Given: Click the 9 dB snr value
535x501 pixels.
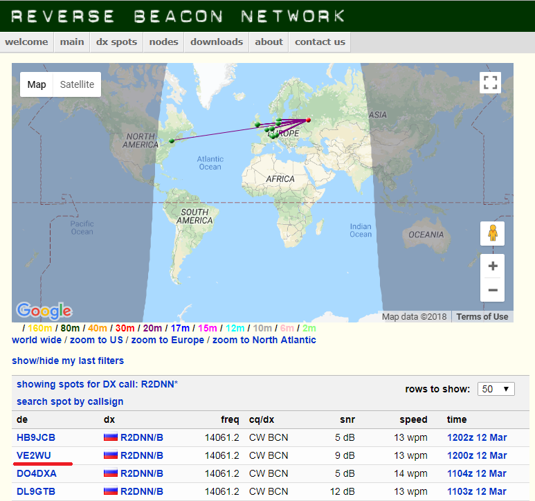Looking at the screenshot, I should point(345,455).
